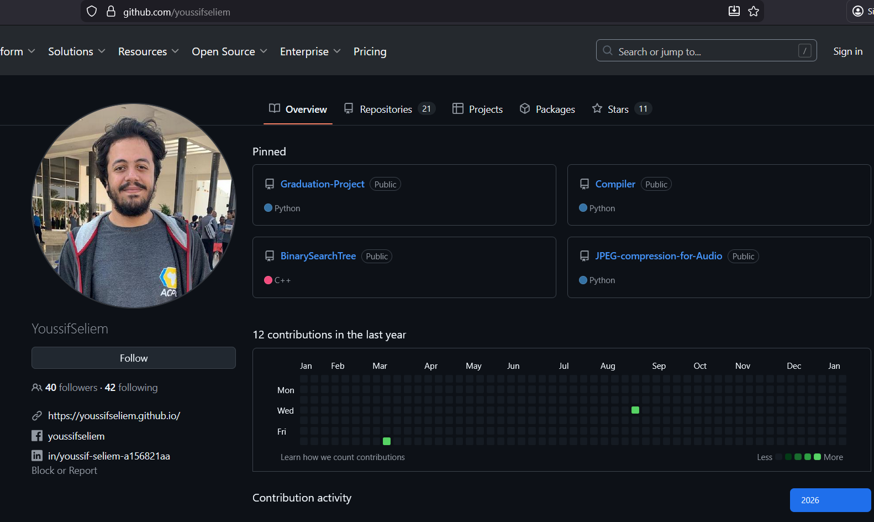
Task: Follow the user YoussifSeliem
Action: coord(134,358)
